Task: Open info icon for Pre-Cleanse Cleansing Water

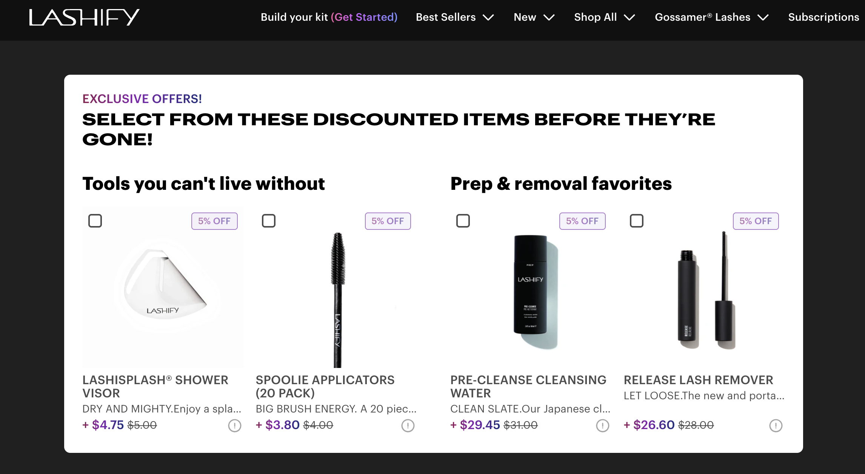Action: point(603,426)
